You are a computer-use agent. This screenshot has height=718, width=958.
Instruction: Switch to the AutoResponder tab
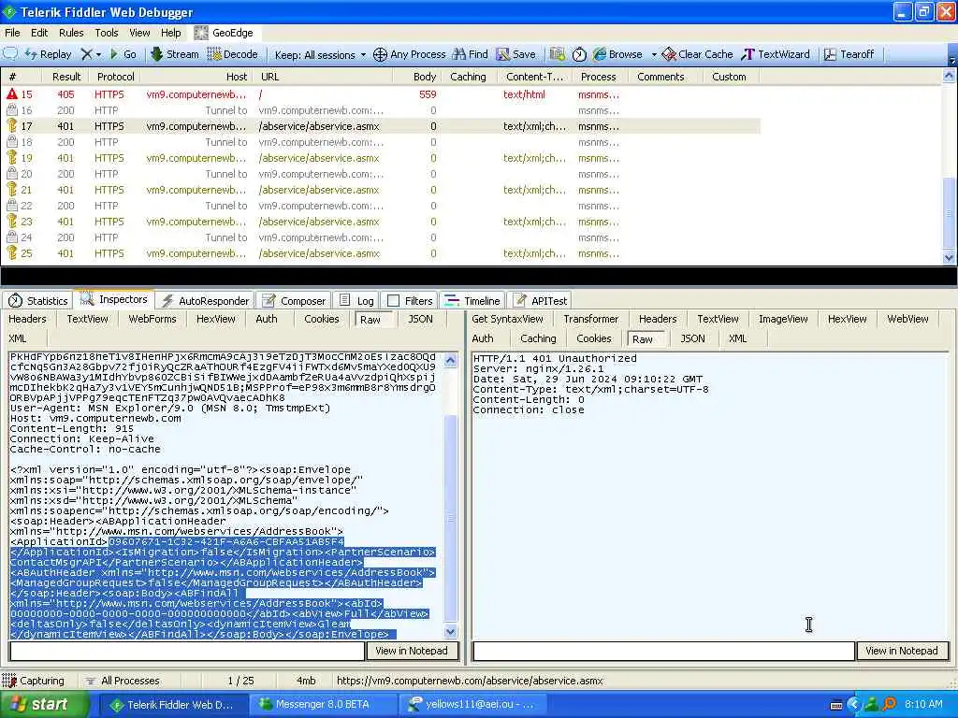tap(205, 300)
